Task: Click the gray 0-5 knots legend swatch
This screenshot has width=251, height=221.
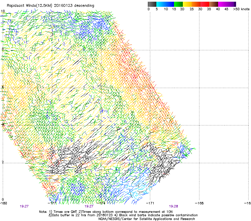Action: point(152,4)
